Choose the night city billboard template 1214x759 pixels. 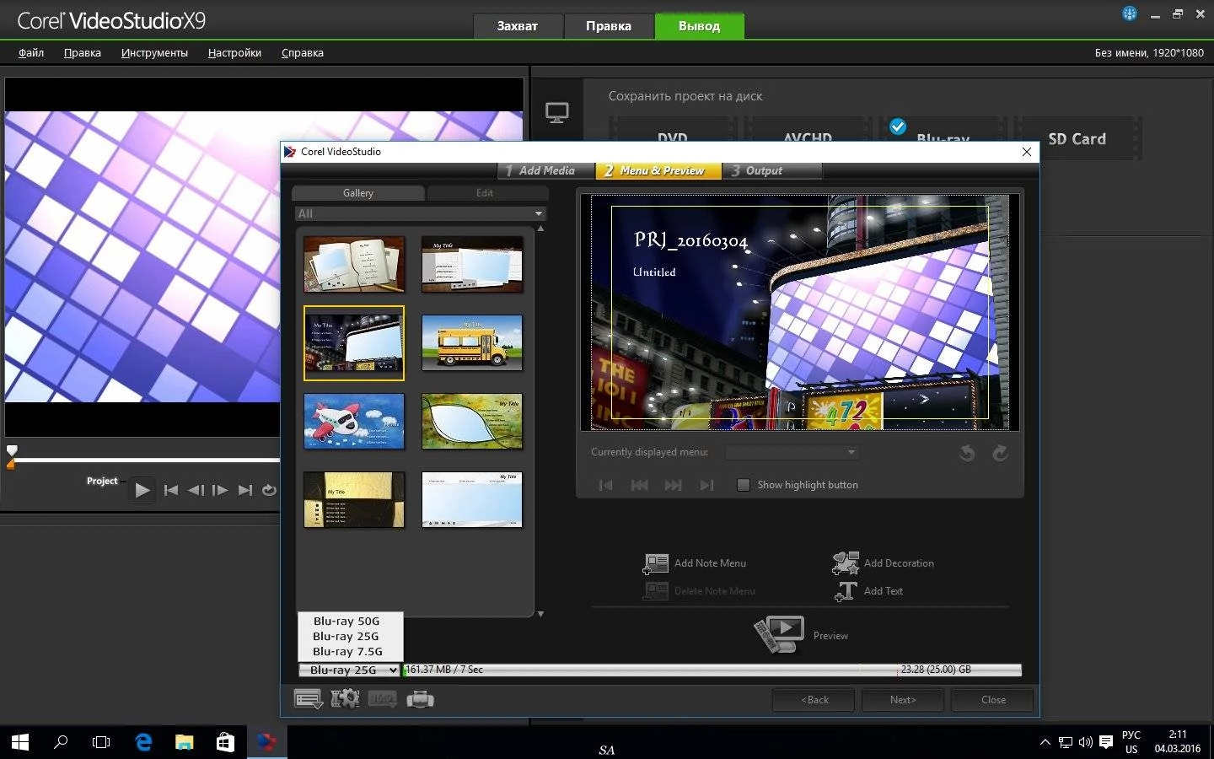(x=354, y=343)
